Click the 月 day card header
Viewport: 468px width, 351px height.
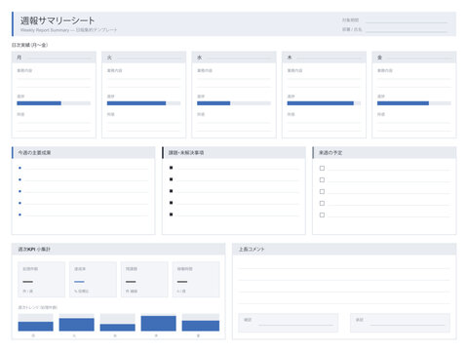coord(54,58)
